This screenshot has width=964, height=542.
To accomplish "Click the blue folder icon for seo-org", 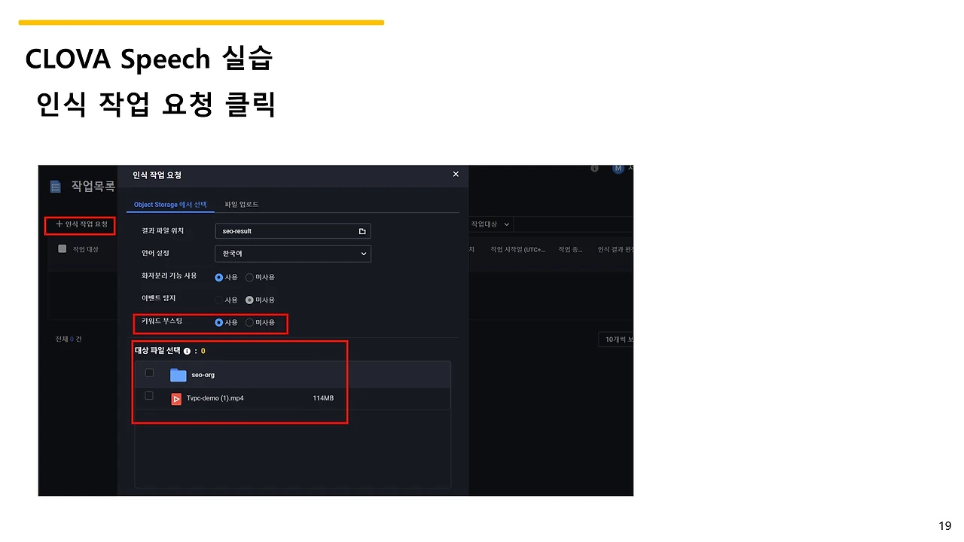I will coord(178,374).
